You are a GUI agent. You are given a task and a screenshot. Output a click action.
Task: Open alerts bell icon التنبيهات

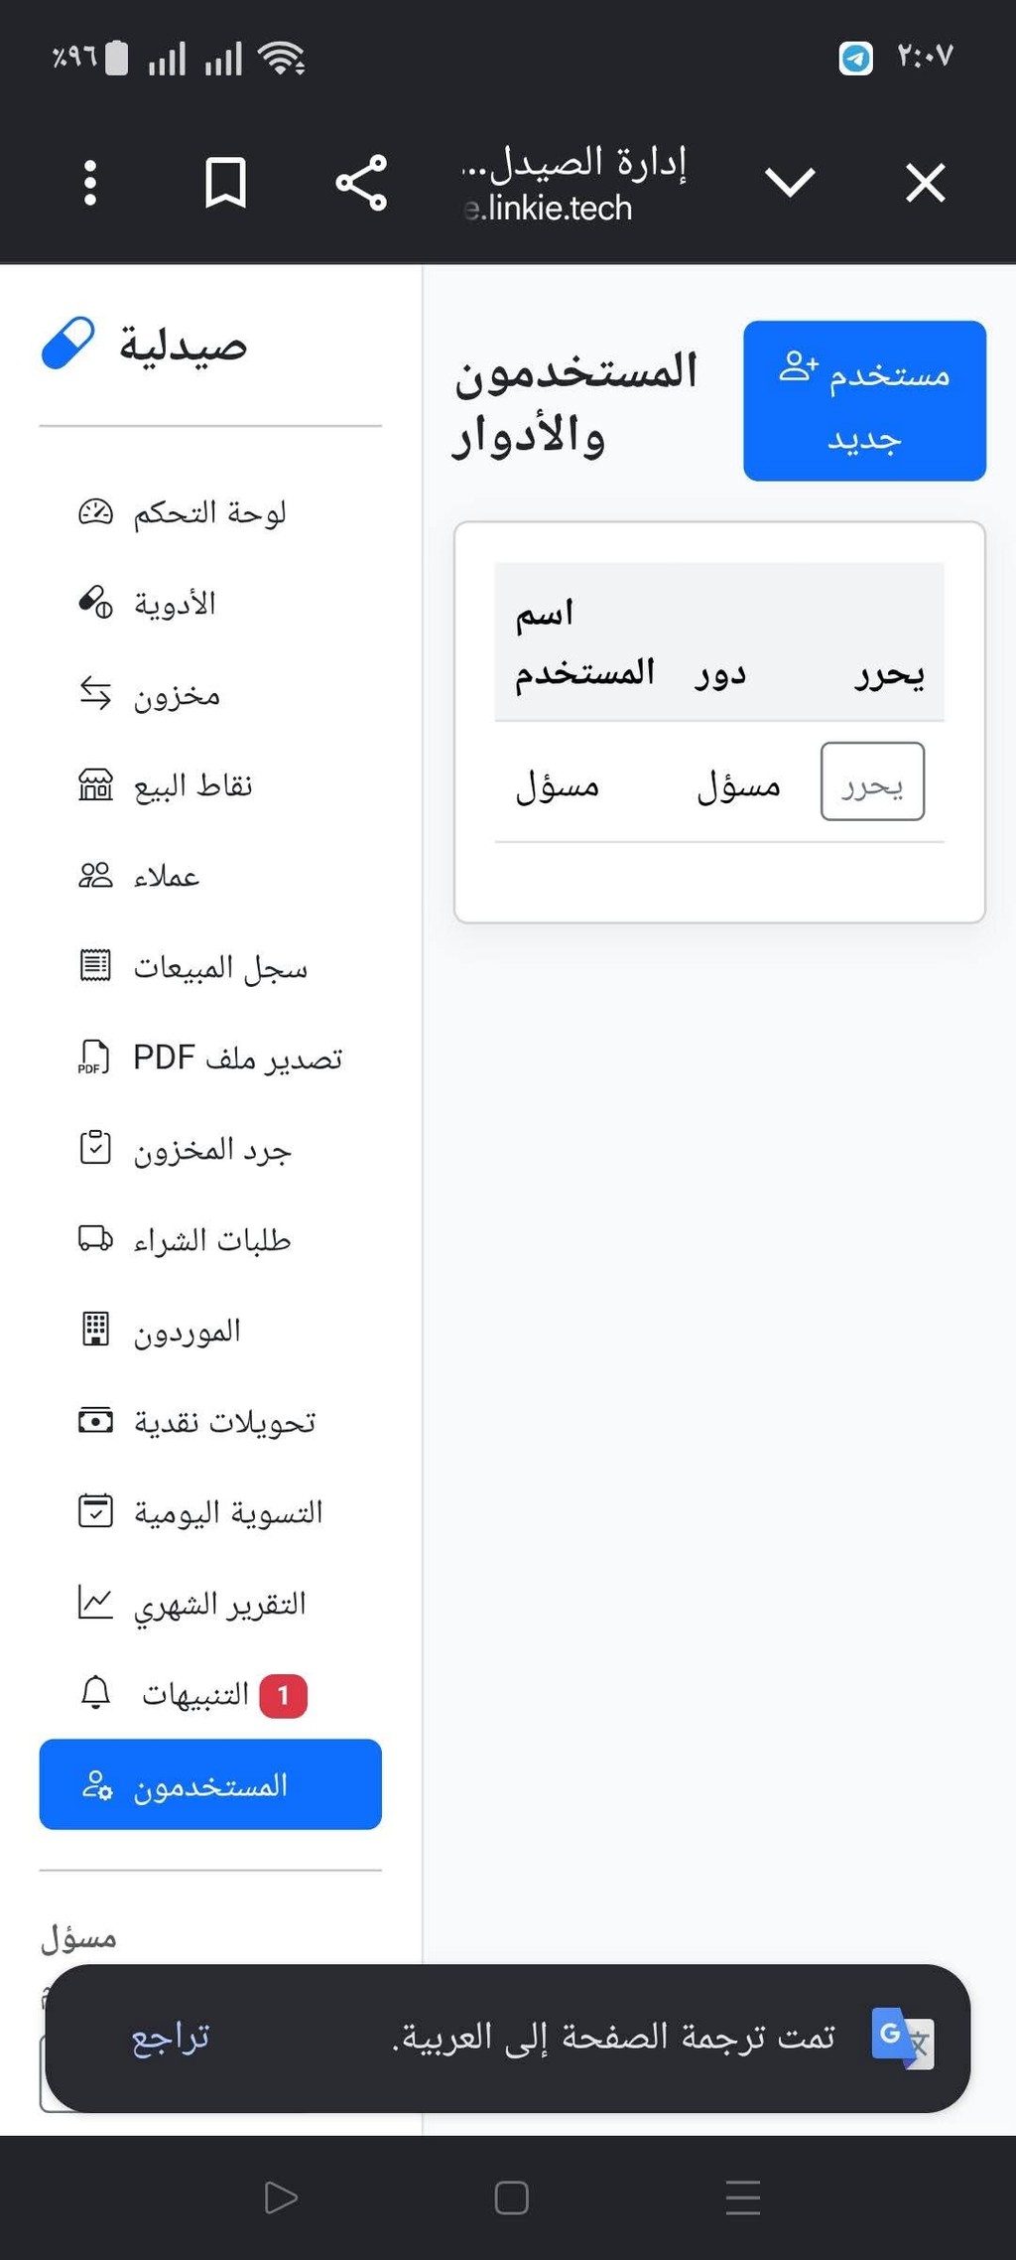95,1692
